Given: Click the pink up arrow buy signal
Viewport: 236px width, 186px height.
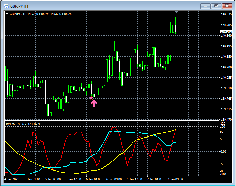Looking at the screenshot, I should click(x=94, y=103).
